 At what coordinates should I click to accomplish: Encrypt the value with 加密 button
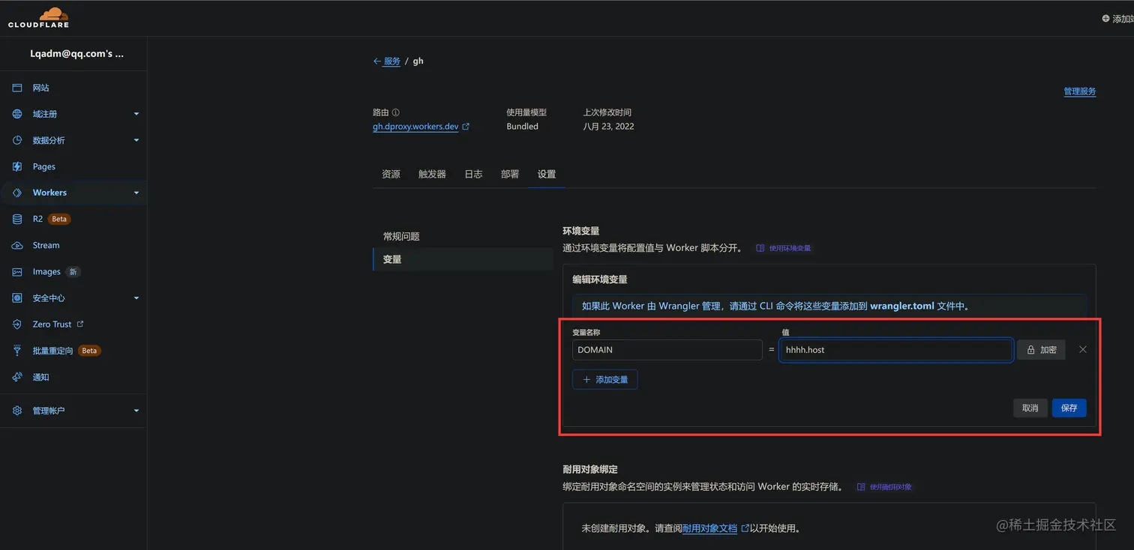click(1041, 350)
